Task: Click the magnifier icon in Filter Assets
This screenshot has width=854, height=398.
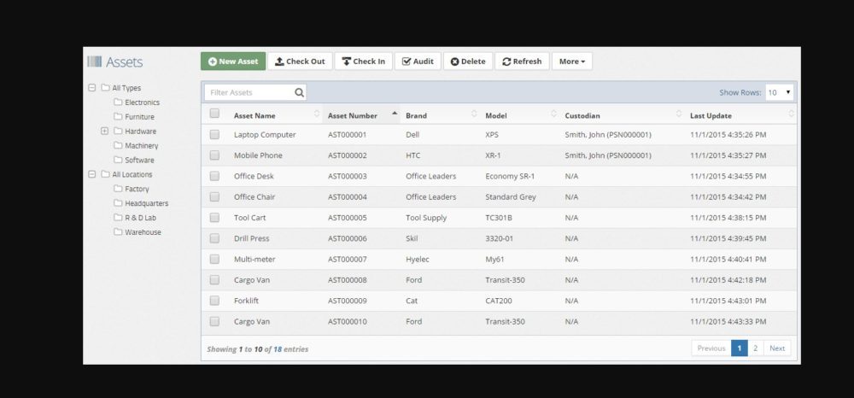Action: pyautogui.click(x=299, y=92)
